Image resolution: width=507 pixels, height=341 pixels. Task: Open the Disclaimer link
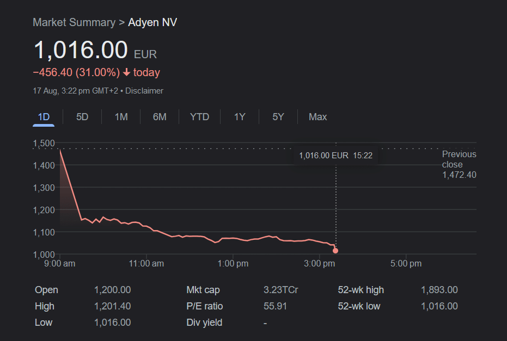coord(144,91)
